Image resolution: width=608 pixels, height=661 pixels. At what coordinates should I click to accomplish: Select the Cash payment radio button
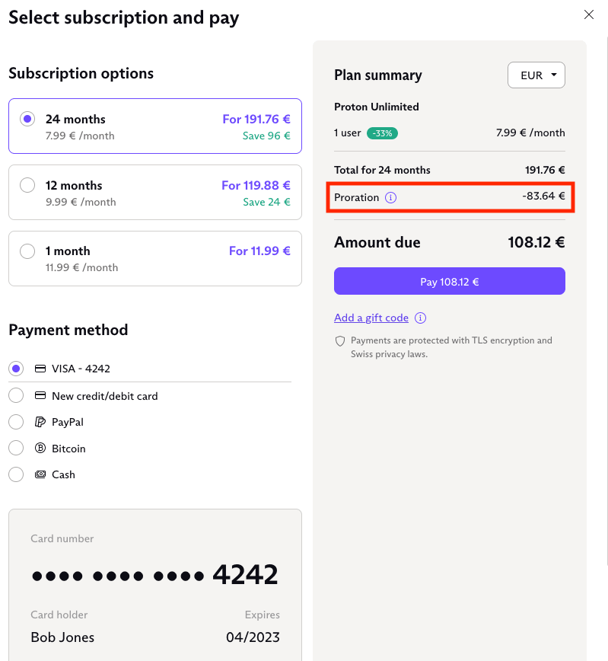pos(16,474)
